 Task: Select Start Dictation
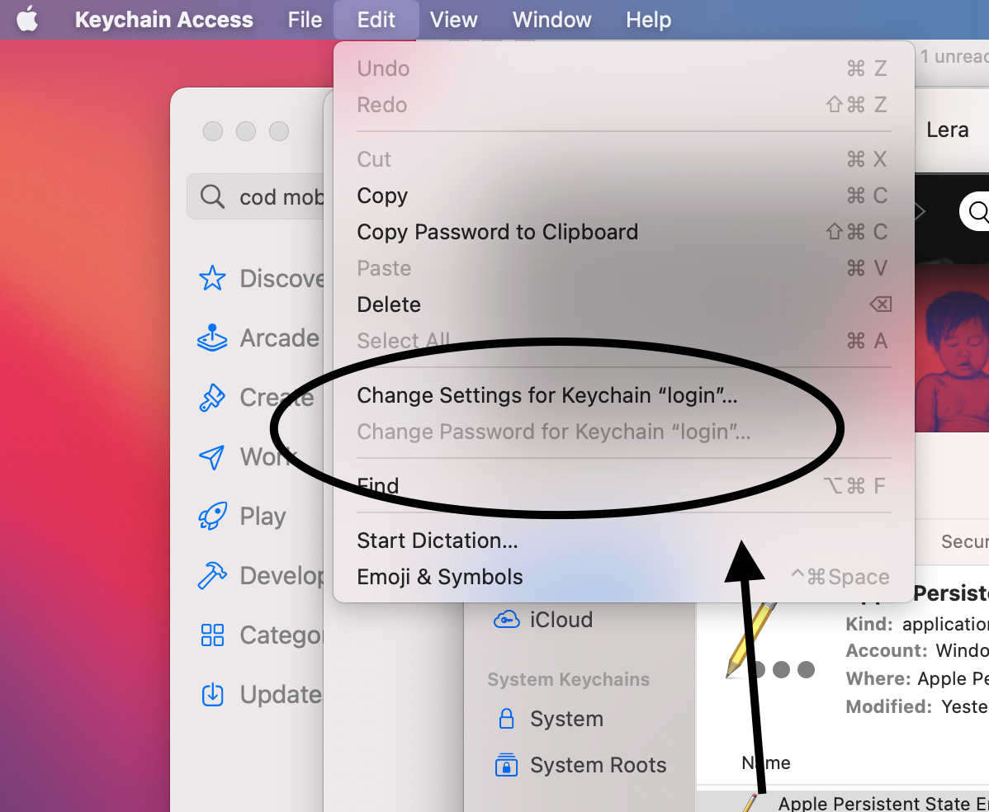coord(623,541)
